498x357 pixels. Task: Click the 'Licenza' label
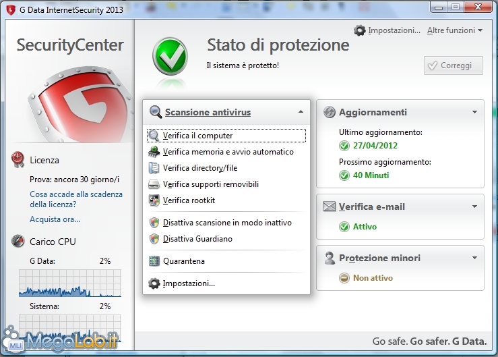(x=44, y=160)
